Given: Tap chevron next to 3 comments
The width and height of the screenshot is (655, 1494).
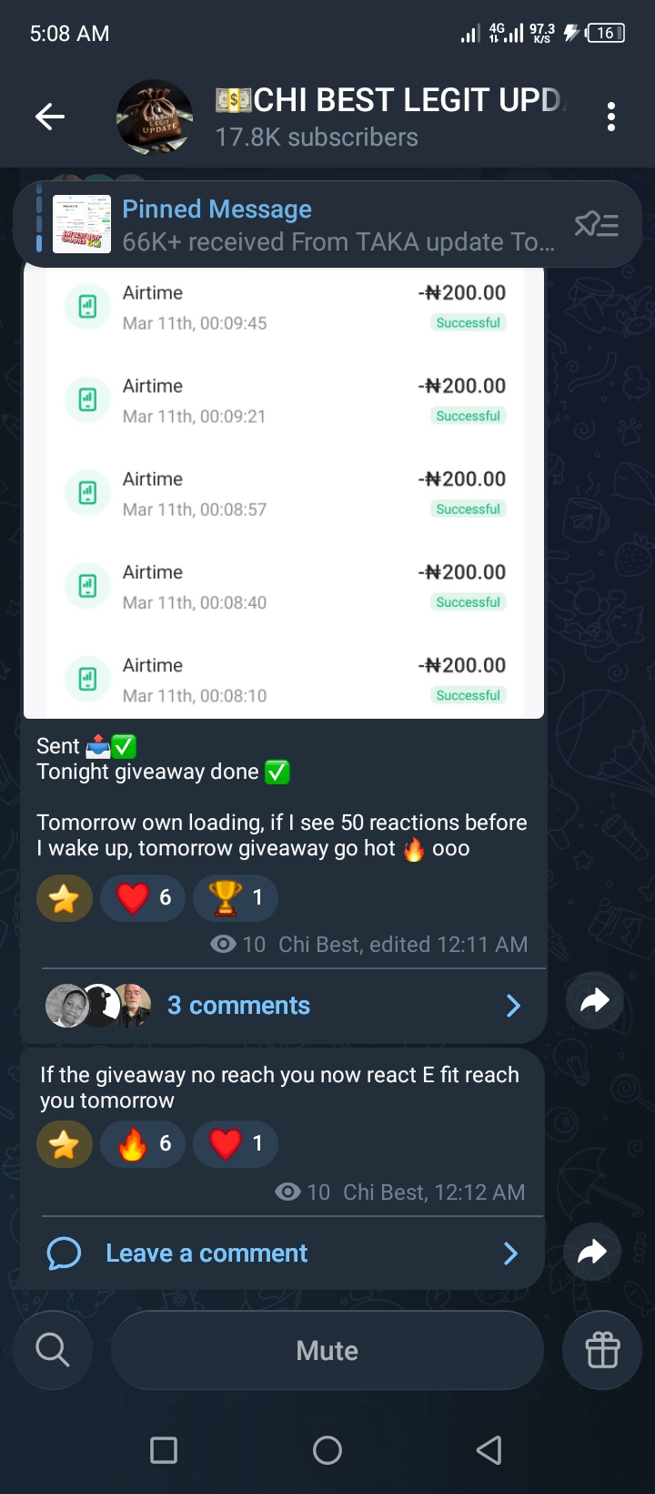Looking at the screenshot, I should (x=513, y=1005).
